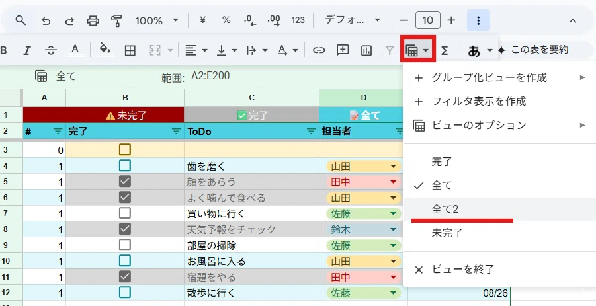Click the 全て link in cell D1
Image resolution: width=596 pixels, height=306 pixels.
pos(370,116)
